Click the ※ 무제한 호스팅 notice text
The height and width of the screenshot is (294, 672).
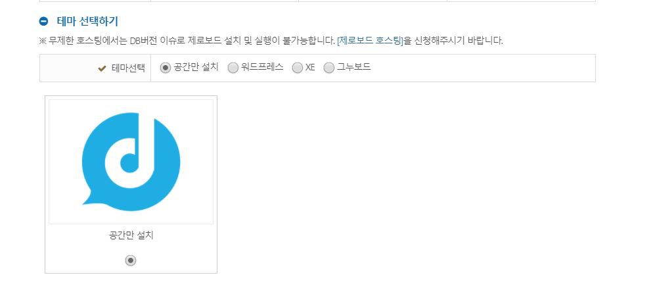coord(271,41)
